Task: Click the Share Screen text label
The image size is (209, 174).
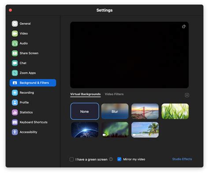Action: tap(29, 53)
